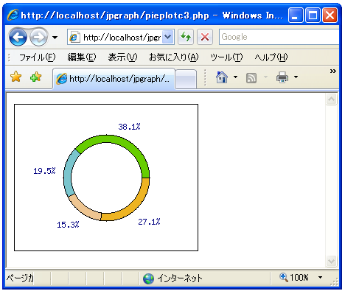Click the scrollbar down arrow
The width and height of the screenshot is (345, 291).
(331, 261)
